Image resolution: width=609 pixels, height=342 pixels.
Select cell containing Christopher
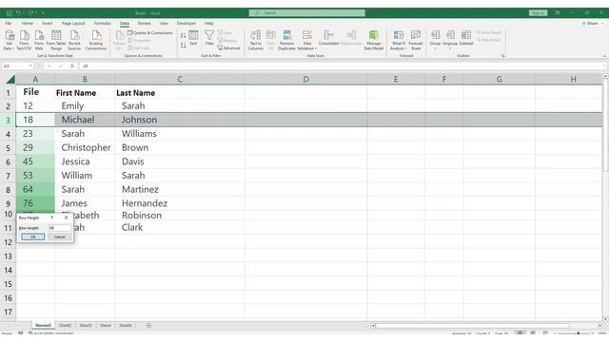click(85, 148)
